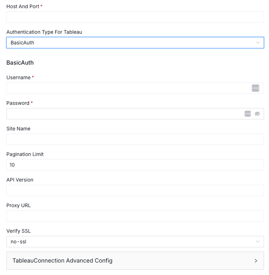Click the autofill icon in Username field
Screen dimensions: 269x275
pyautogui.click(x=256, y=88)
